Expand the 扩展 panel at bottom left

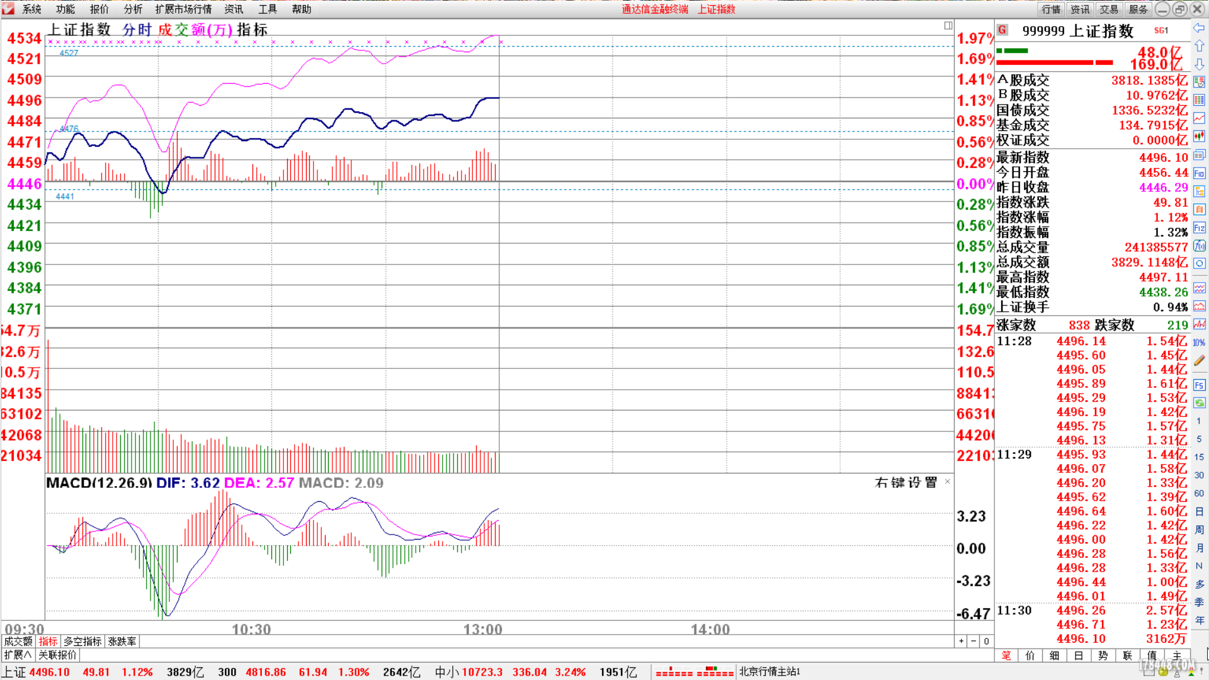[x=18, y=655]
